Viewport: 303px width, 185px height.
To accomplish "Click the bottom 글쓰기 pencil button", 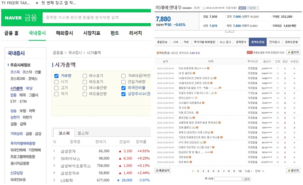I will [x=293, y=170].
